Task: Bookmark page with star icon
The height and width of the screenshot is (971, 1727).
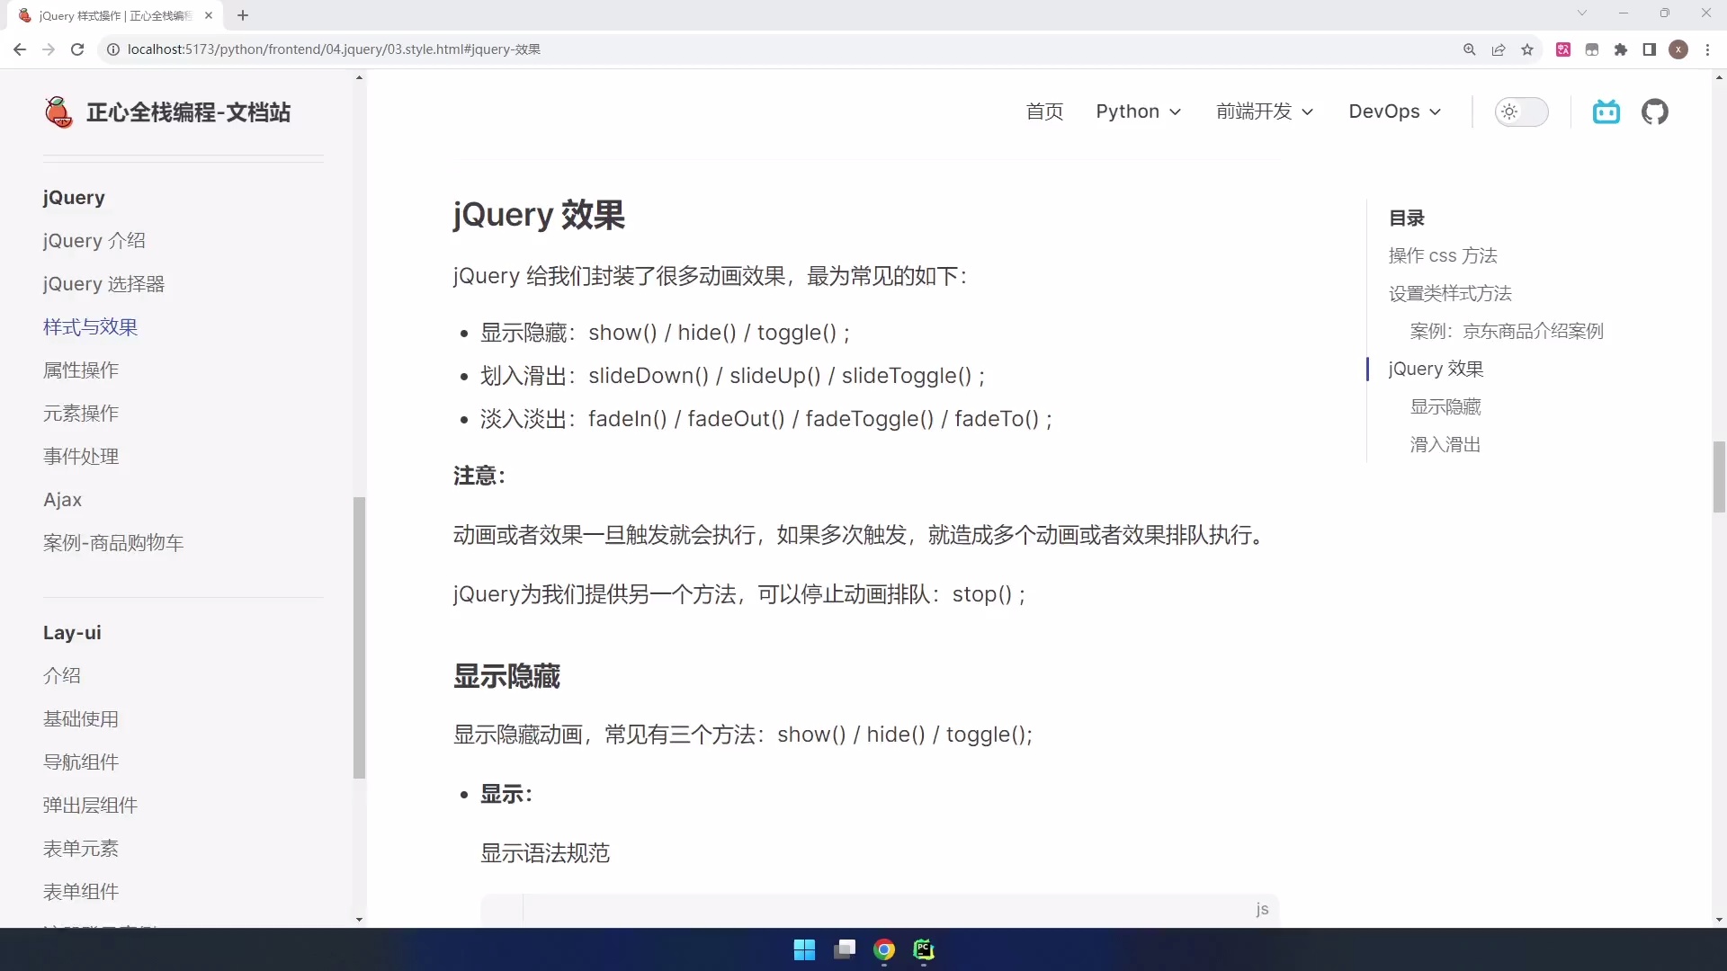Action: coord(1527,49)
